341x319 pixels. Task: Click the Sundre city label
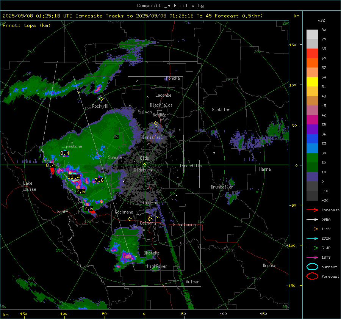[115, 157]
